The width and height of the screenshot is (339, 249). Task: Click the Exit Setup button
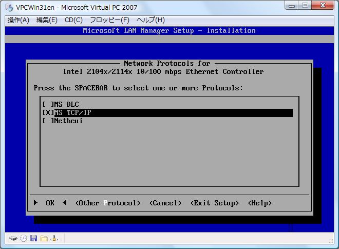click(215, 203)
